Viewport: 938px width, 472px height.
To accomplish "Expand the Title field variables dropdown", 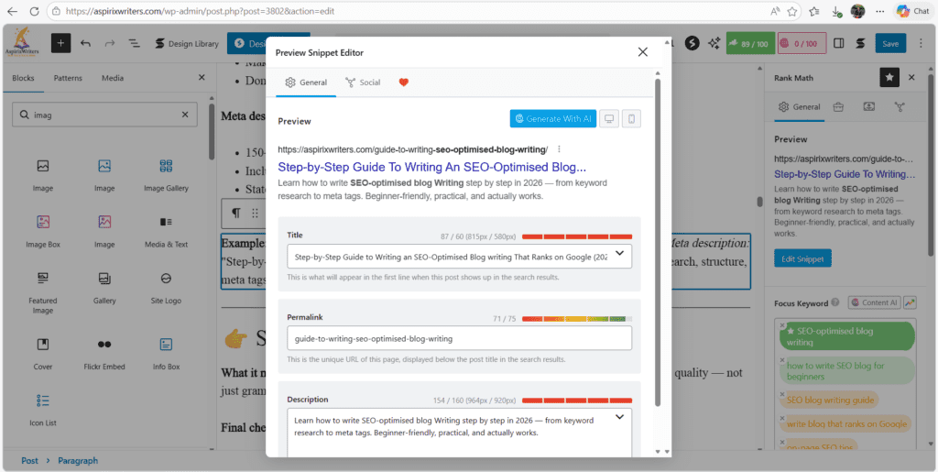I will pos(620,253).
